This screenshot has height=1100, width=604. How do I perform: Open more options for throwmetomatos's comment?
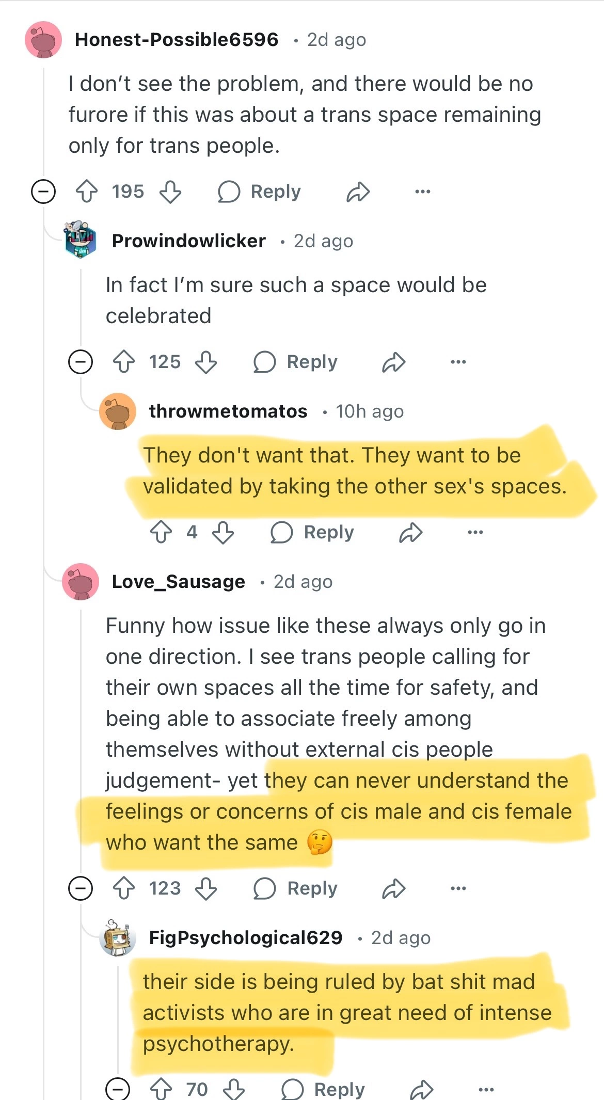pyautogui.click(x=475, y=532)
